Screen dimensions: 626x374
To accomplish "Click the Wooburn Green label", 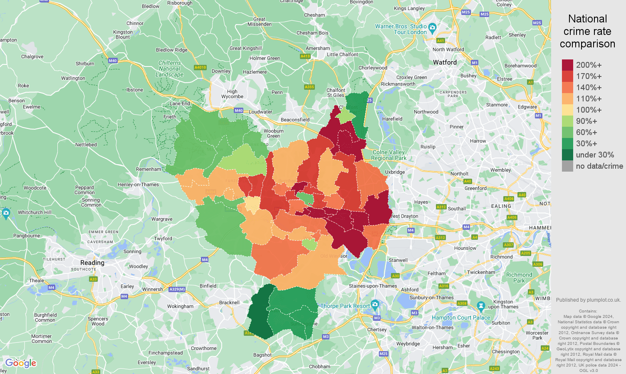I will pyautogui.click(x=273, y=133).
